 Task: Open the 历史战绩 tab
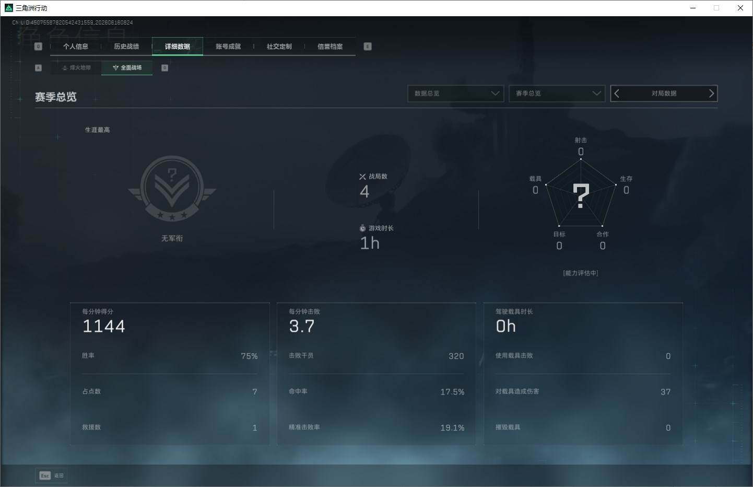click(126, 47)
